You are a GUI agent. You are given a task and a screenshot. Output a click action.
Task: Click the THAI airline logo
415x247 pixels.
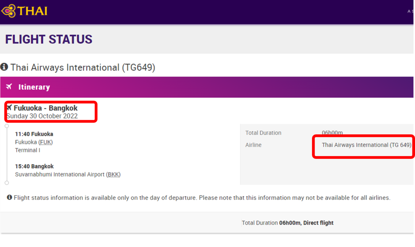(25, 11)
